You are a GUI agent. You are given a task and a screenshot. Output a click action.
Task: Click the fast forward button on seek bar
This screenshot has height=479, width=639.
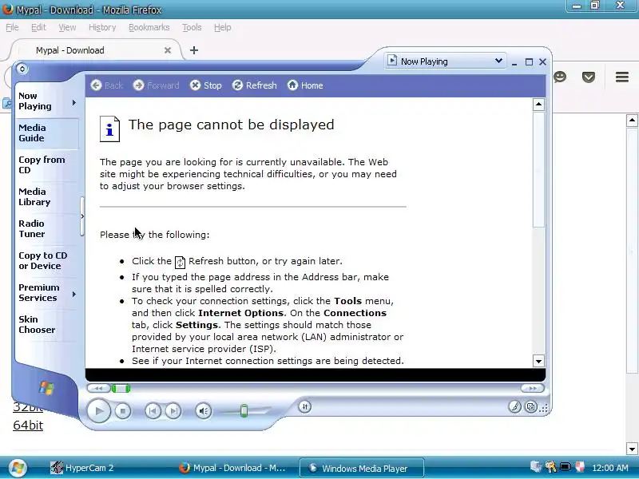pos(533,388)
